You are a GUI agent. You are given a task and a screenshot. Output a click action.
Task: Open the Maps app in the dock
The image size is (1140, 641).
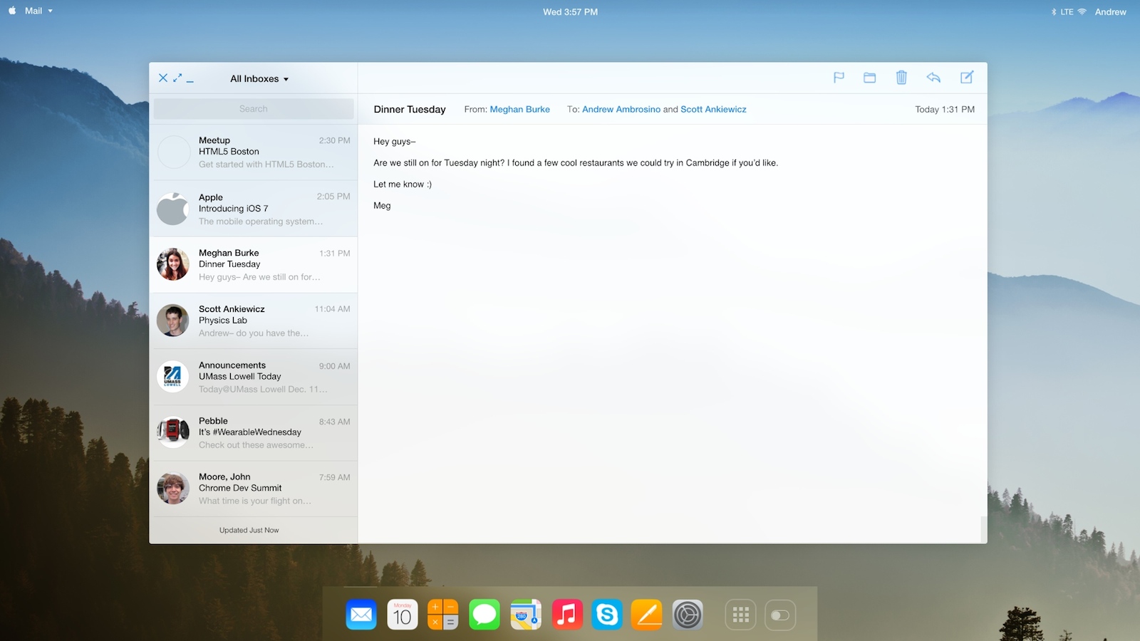[525, 613]
